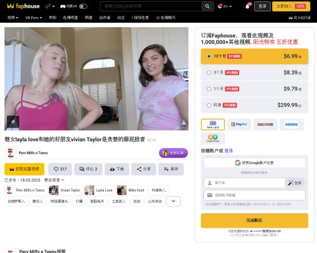317x253 pixels.
Task: Click the Perv Milfs n Teens channel name
Action: point(33,153)
